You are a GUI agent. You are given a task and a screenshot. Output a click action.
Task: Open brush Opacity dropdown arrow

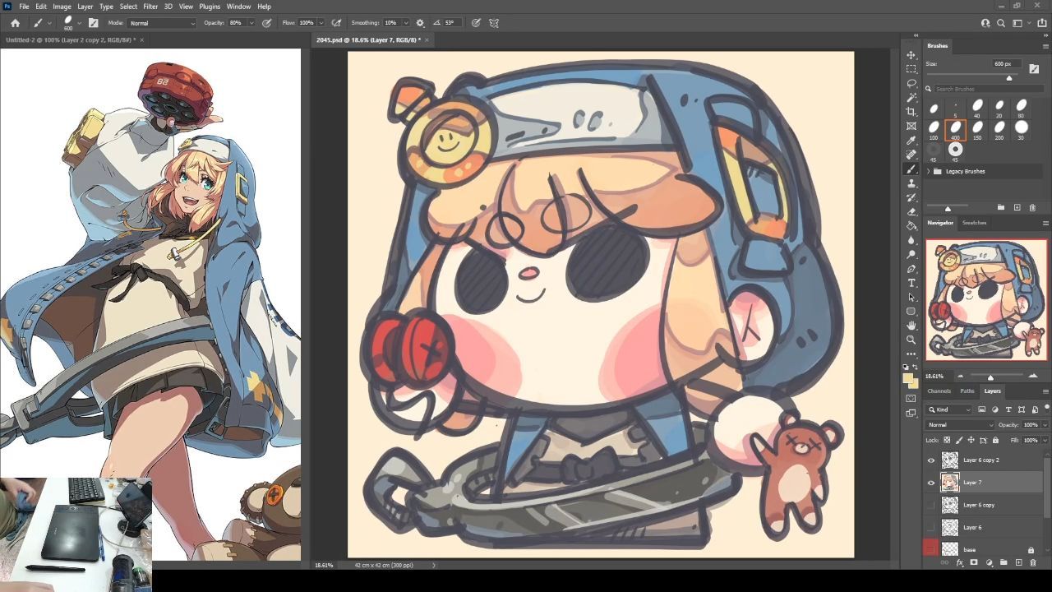251,23
